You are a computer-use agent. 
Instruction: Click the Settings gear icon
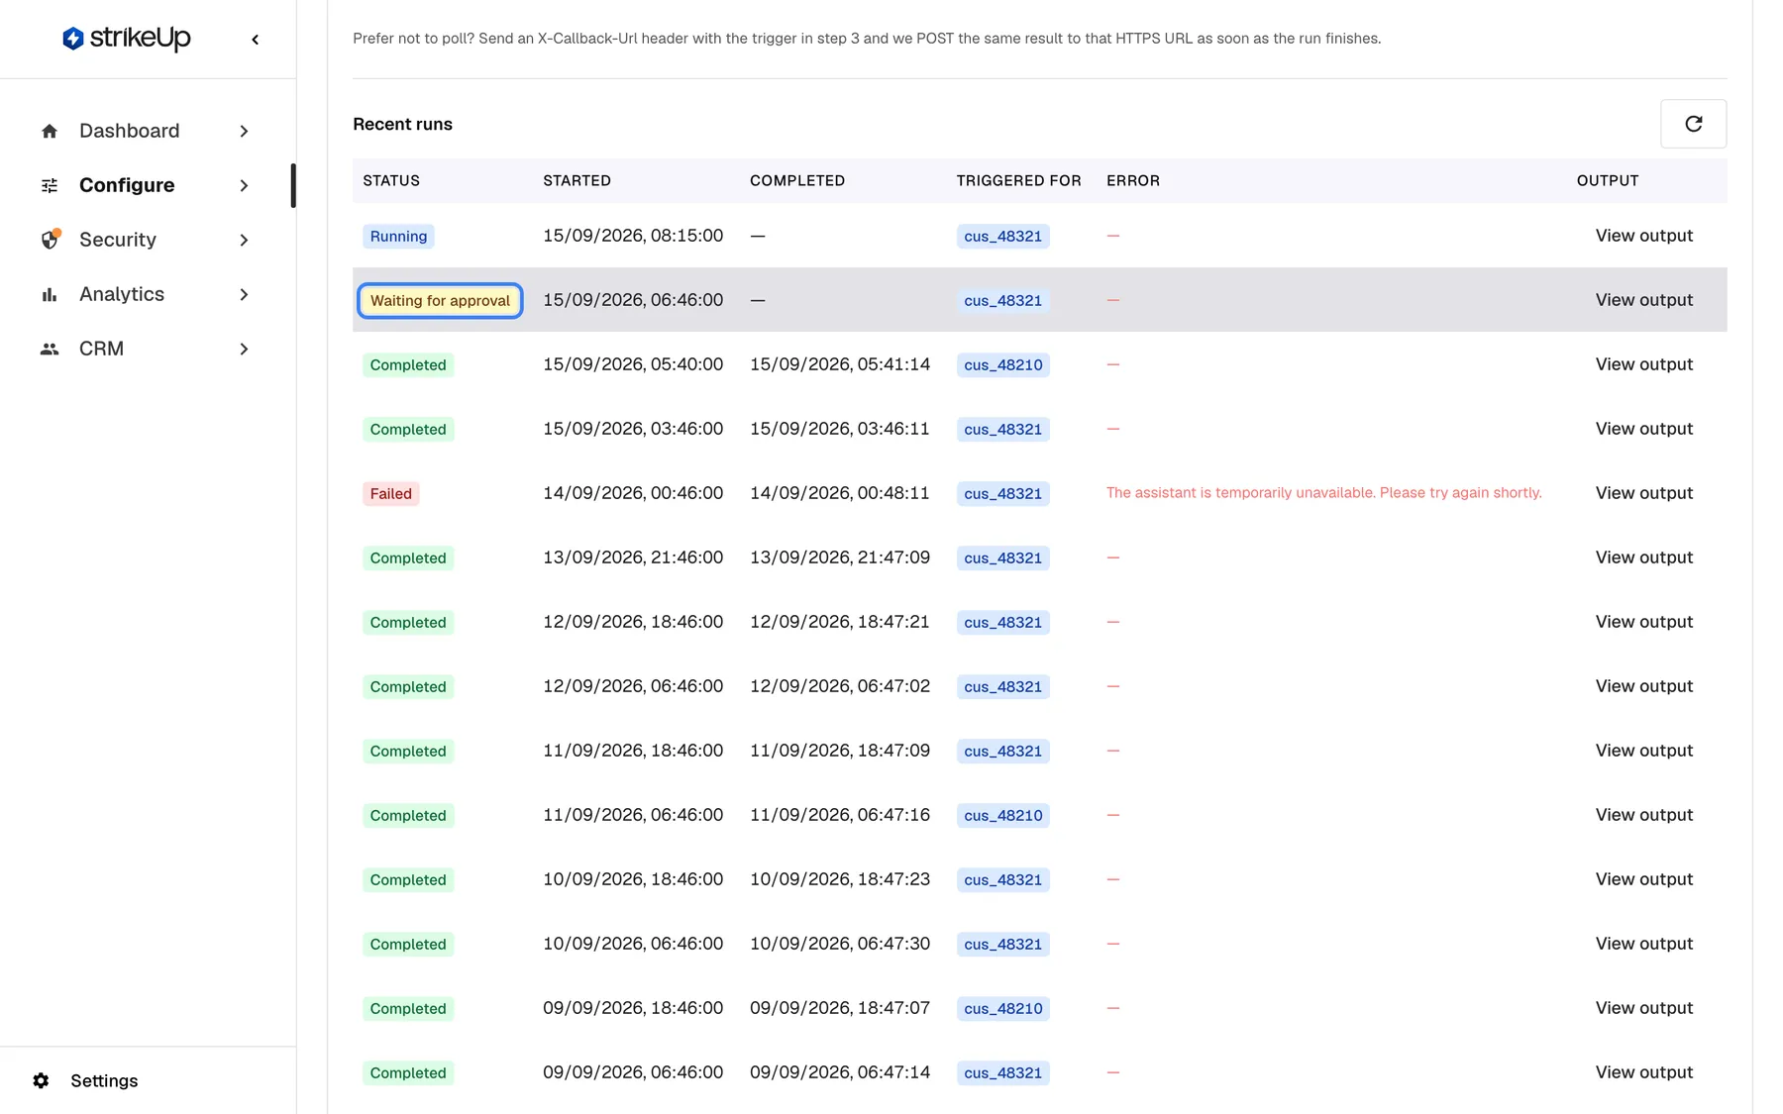point(41,1080)
